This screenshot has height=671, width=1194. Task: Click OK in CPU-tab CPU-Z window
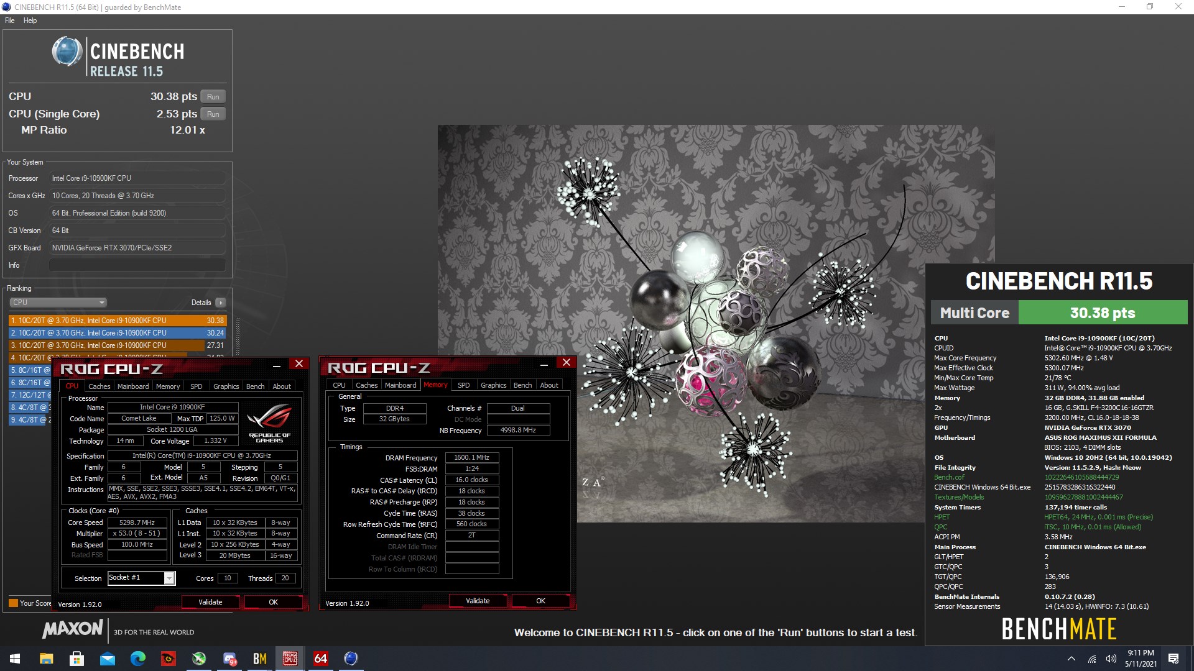pyautogui.click(x=273, y=602)
